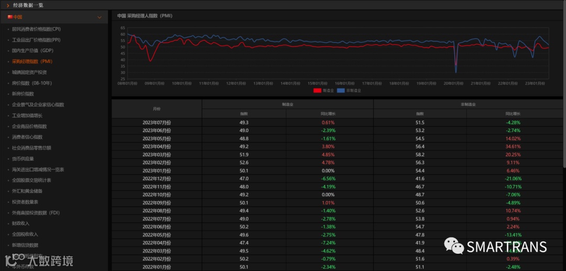Select the 2023年07月份 row label
The height and width of the screenshot is (271, 566).
[x=157, y=122]
